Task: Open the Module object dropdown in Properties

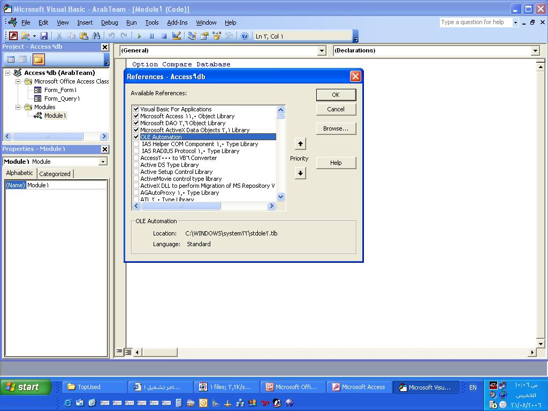Action: [x=103, y=162]
